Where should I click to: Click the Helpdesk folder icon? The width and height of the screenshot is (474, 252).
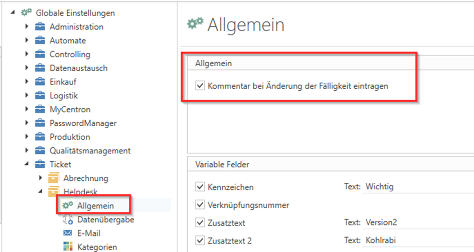[54, 191]
